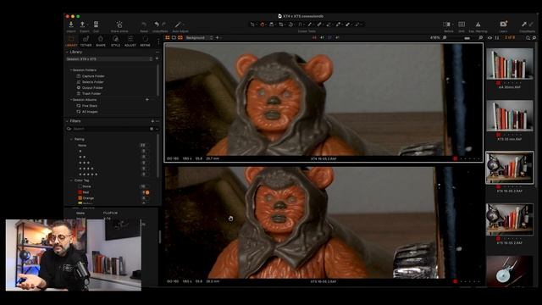Click the Share online icon
The image size is (542, 305).
pos(119,25)
